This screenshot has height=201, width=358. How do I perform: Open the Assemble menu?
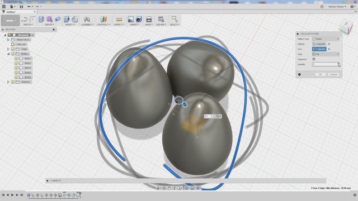[x=87, y=25]
